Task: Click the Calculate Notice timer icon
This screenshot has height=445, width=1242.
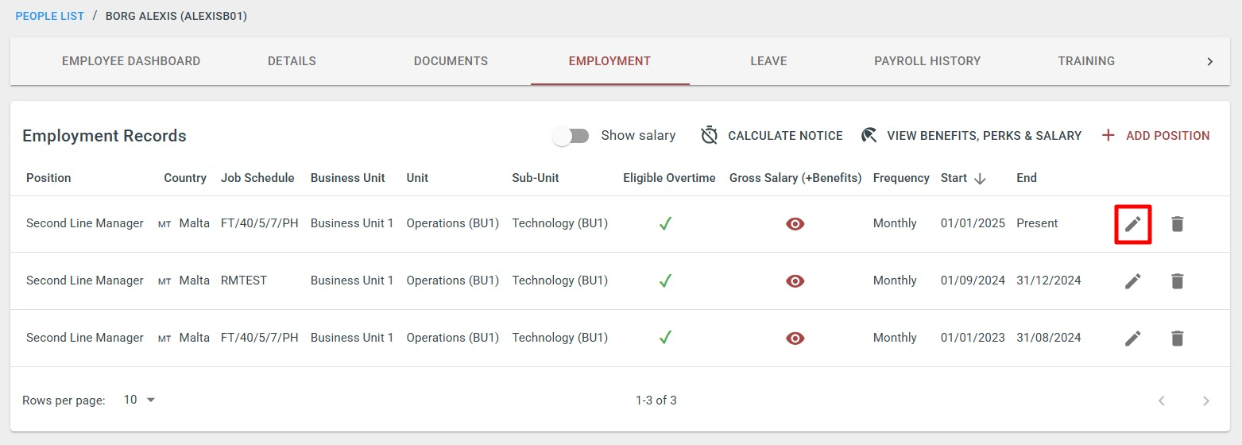Action: 710,136
